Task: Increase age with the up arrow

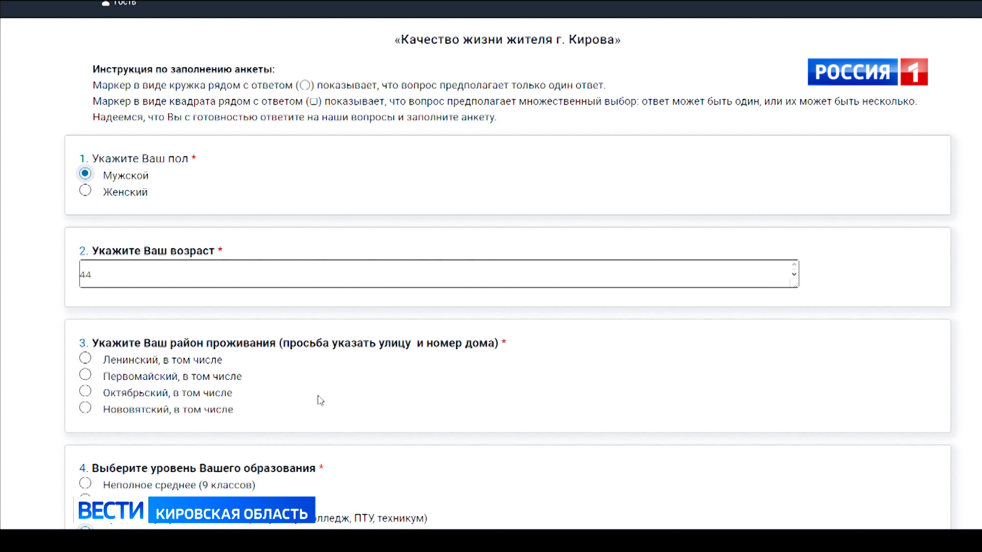Action: [794, 265]
